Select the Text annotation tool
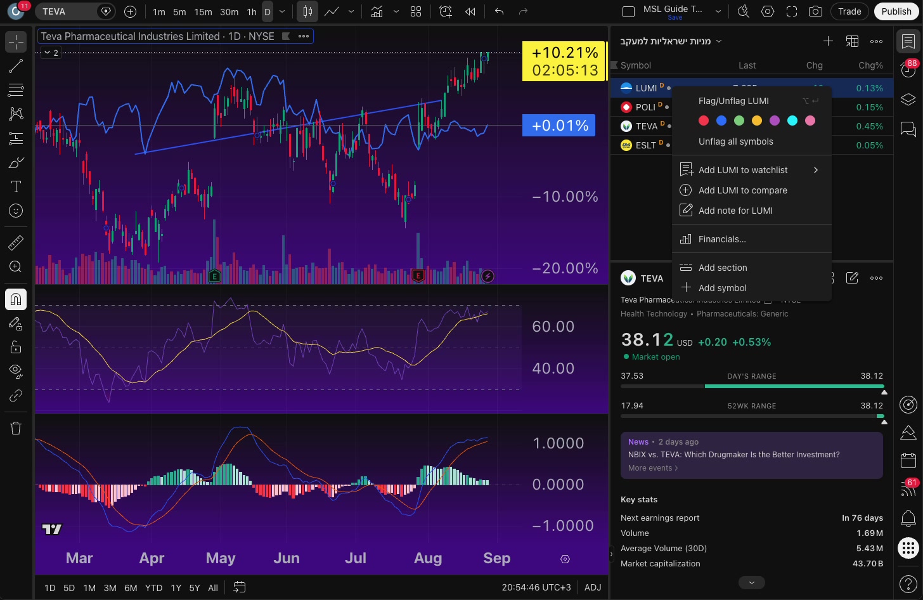923x600 pixels. (x=16, y=186)
